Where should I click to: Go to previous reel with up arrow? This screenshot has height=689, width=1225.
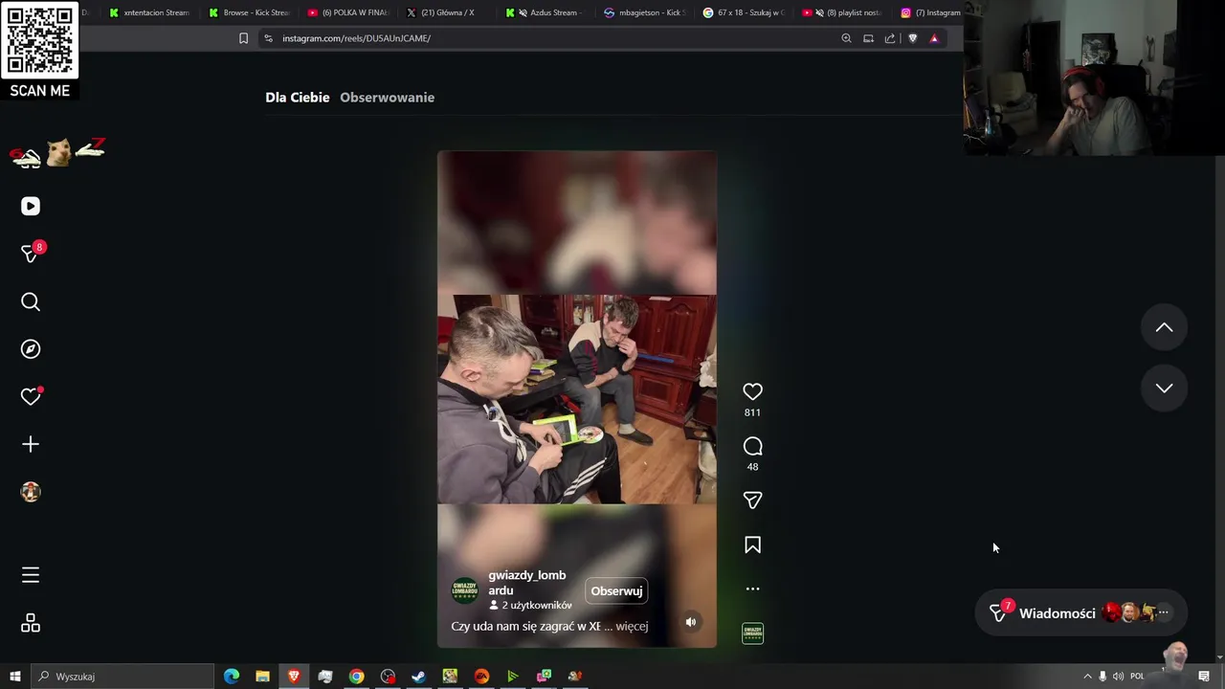point(1164,327)
